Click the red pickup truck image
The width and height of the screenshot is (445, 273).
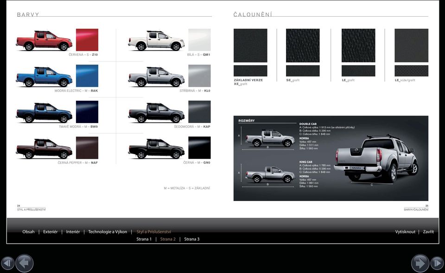(x=44, y=41)
